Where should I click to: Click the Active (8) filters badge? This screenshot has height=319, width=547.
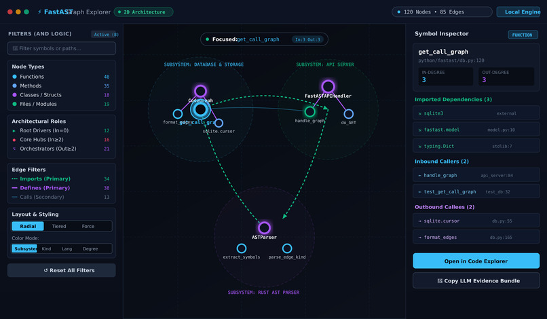point(105,34)
